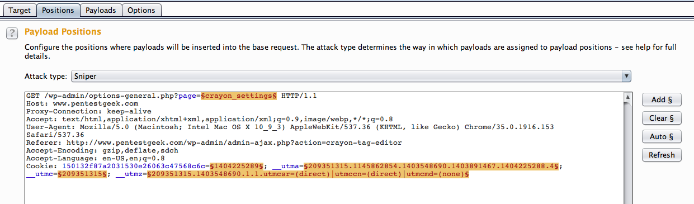Expand the Attack type Sniper dropdown
The image size is (694, 204).
tap(351, 75)
